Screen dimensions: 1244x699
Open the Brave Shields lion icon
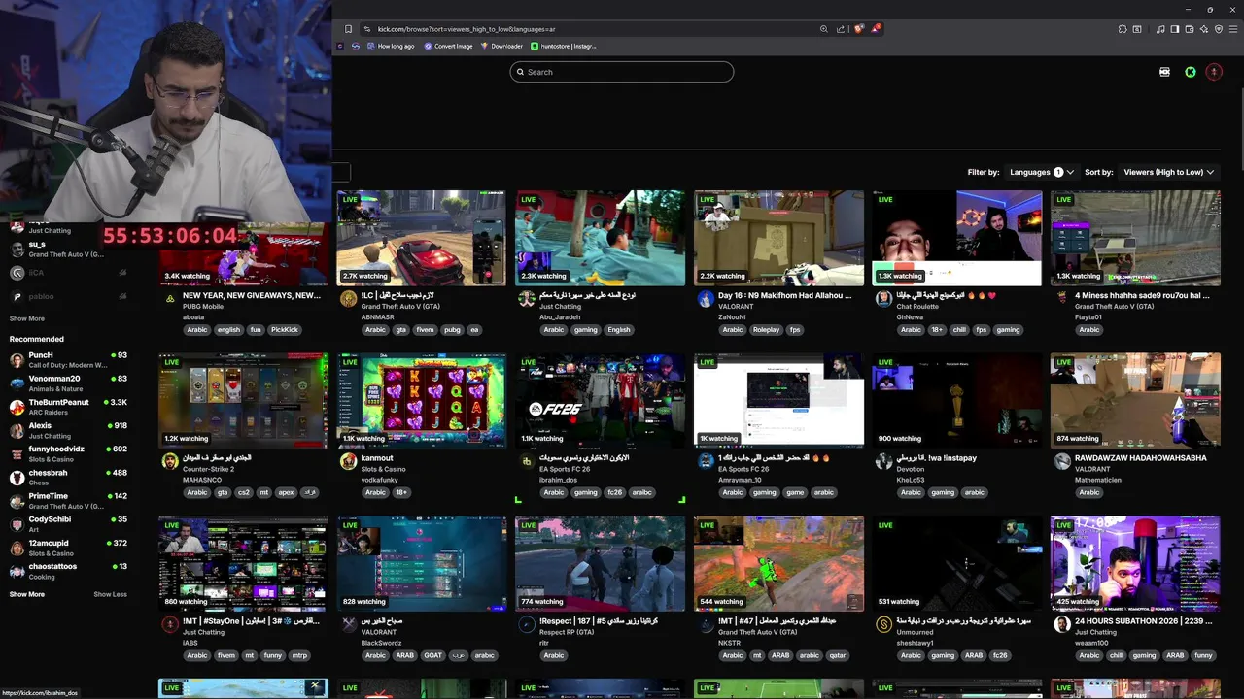[x=858, y=29]
